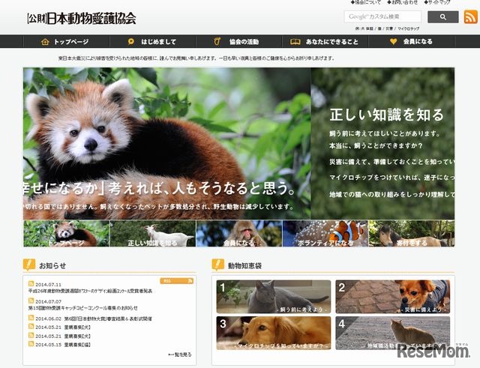Screen dimensions: 480x368
Task: Open card 4 地域猫活動 with orange cat
Action: tap(393, 333)
